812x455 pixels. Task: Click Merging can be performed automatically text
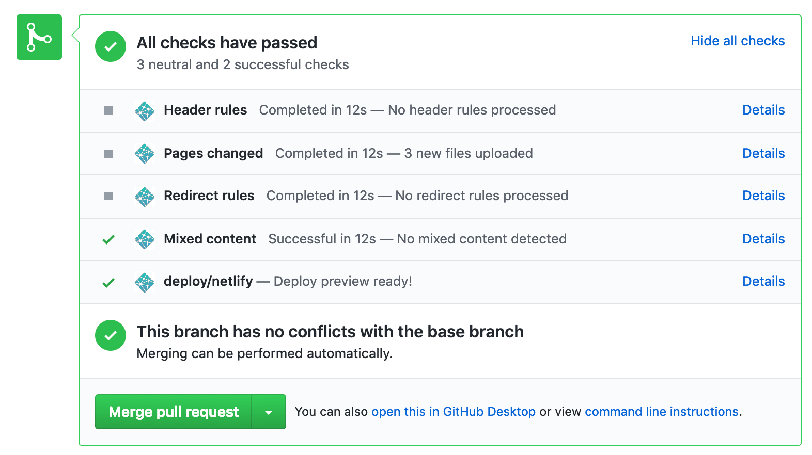tap(264, 353)
